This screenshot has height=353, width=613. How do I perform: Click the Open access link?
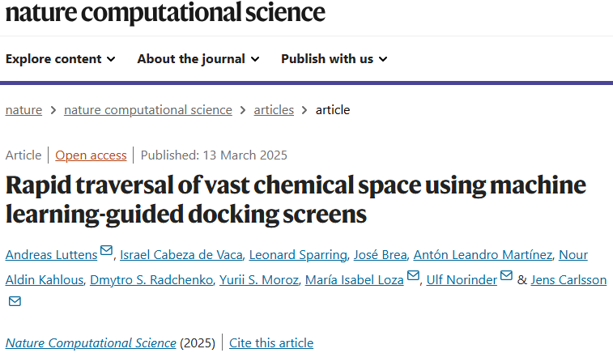click(91, 155)
